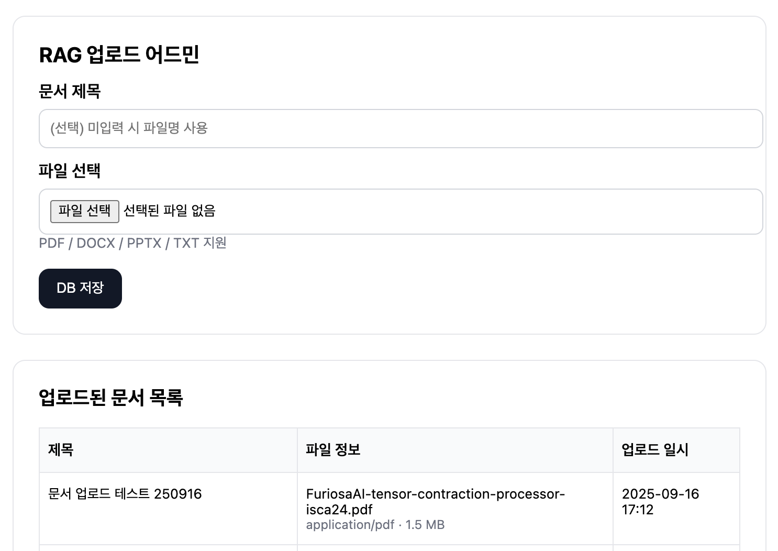Click the 선택된 파일 없음 status text
The image size is (778, 551).
169,211
